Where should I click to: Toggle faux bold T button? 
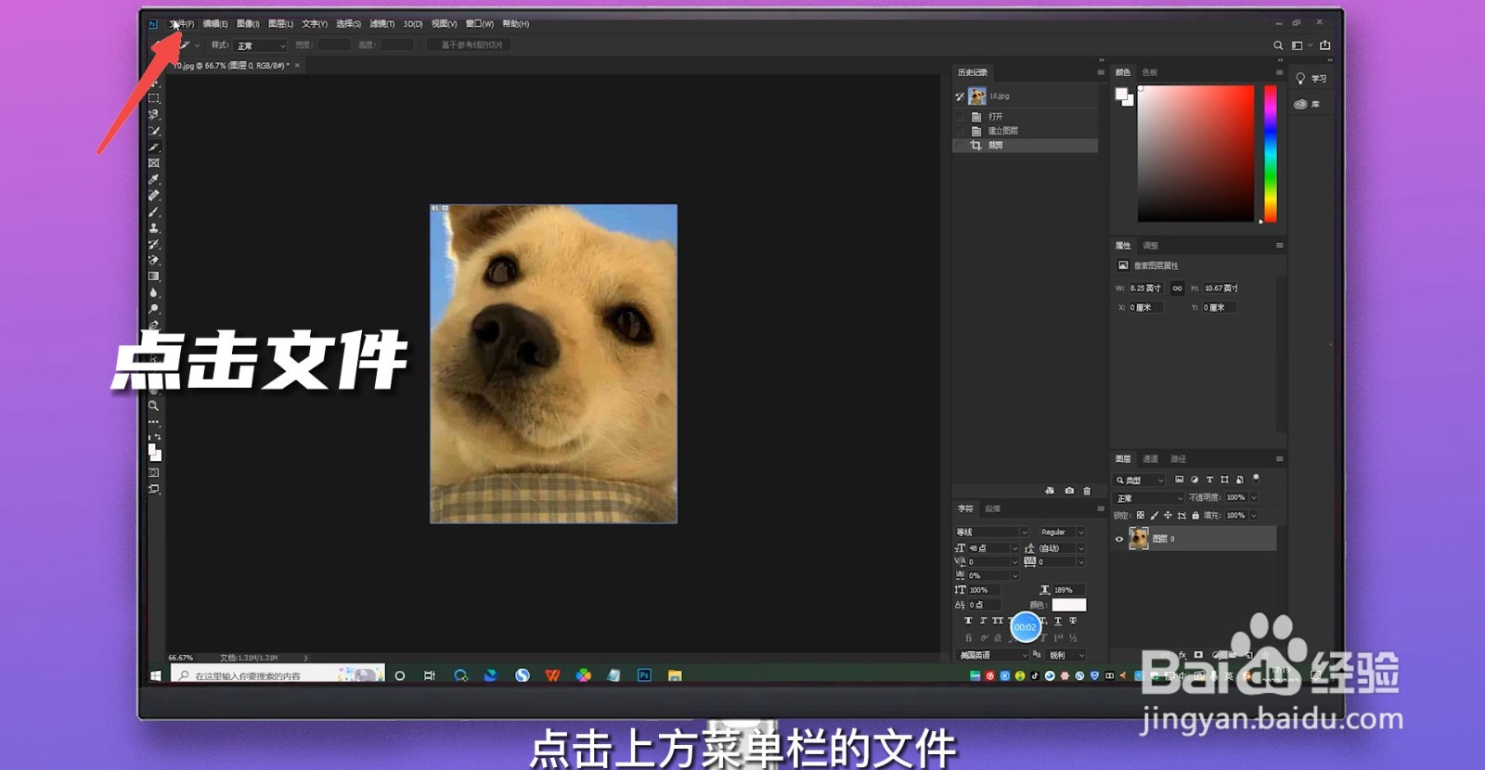click(968, 621)
